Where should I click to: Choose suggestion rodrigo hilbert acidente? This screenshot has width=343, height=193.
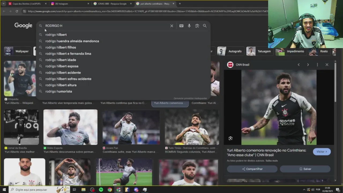point(123,72)
